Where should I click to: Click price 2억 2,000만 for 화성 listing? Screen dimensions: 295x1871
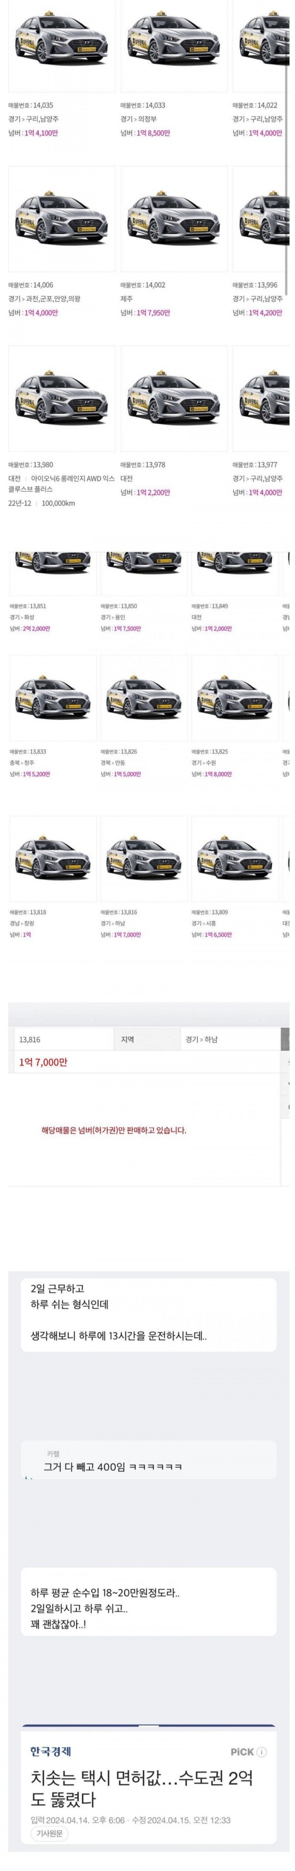click(x=37, y=629)
